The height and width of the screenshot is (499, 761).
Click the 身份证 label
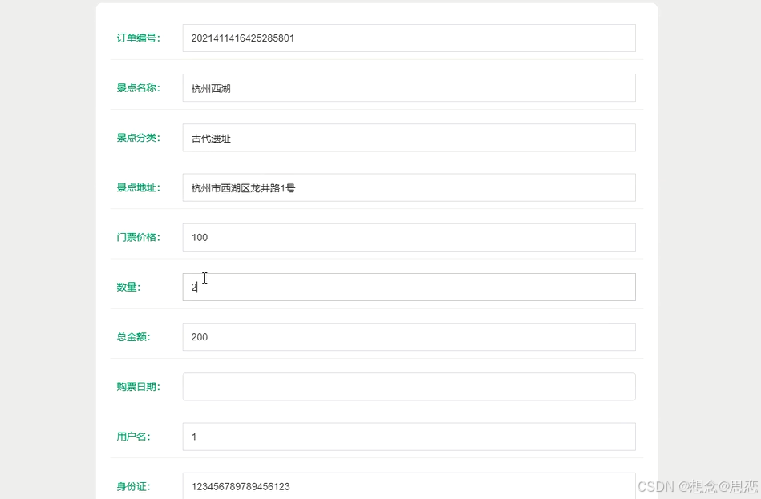click(133, 486)
